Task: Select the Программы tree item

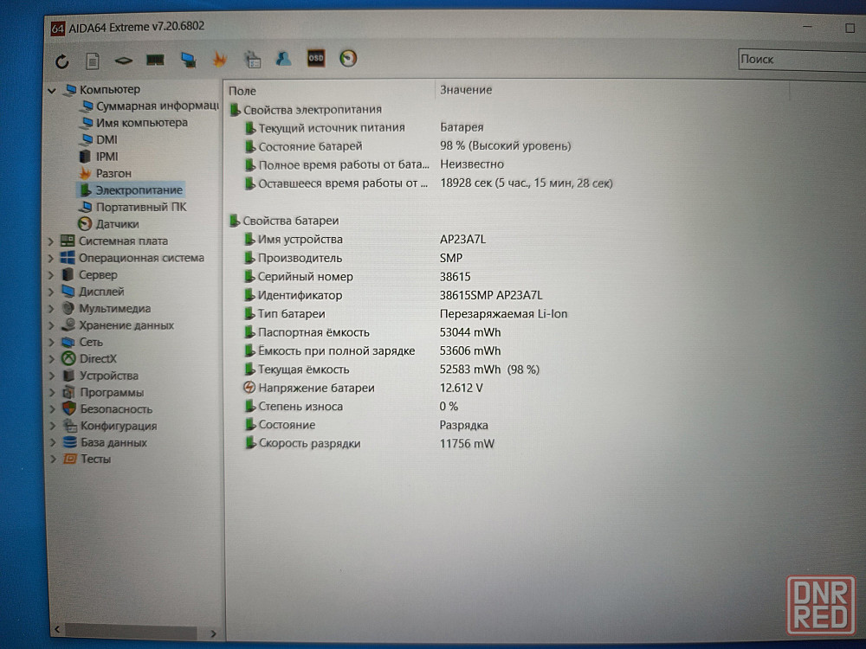Action: coord(103,392)
